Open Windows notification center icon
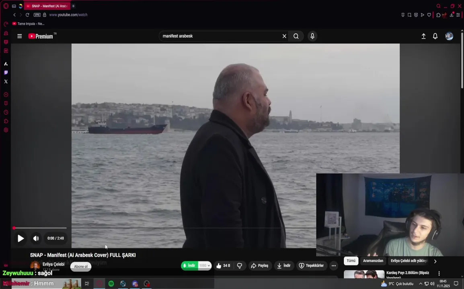The height and width of the screenshot is (289, 464). point(456,284)
